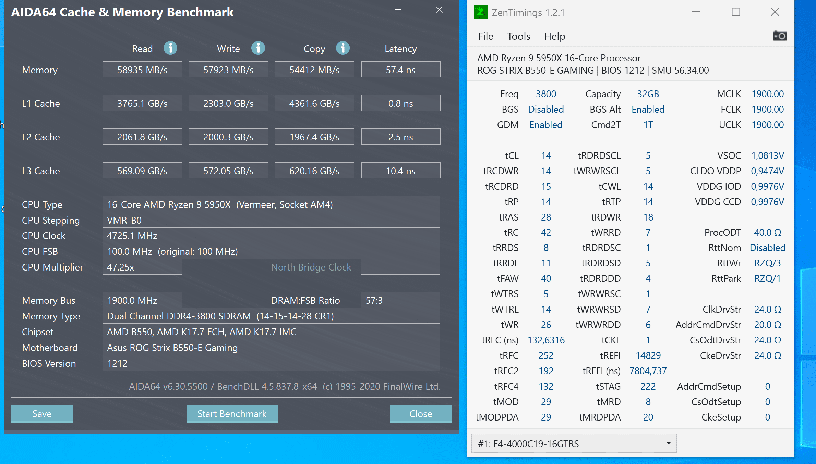Click the CPU FSB 100.0 MHz field

pyautogui.click(x=272, y=251)
